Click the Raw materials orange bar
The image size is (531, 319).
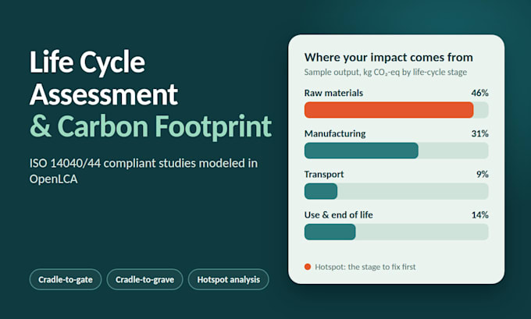click(389, 110)
